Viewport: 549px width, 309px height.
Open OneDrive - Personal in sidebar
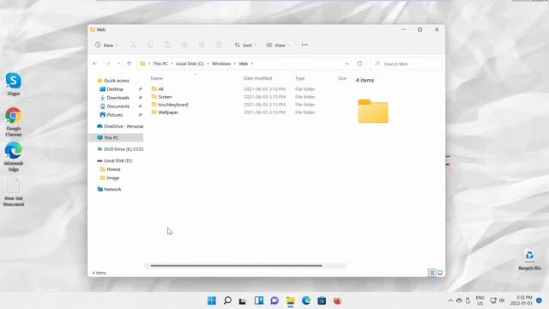point(120,126)
